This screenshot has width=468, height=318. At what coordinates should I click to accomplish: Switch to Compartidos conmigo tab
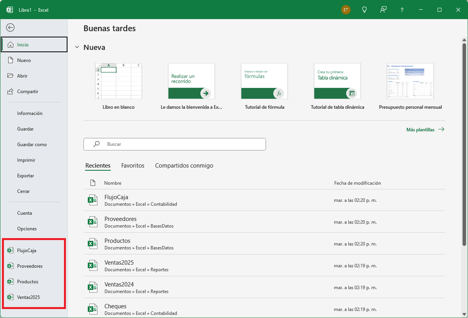click(184, 166)
